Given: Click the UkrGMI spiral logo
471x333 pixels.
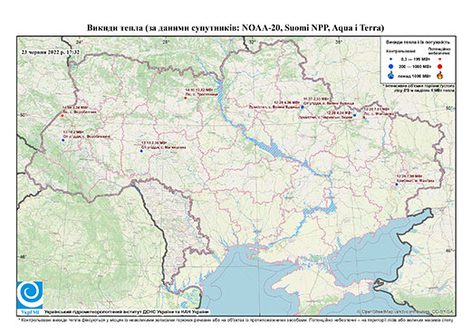Looking at the screenshot, I should (x=30, y=295).
